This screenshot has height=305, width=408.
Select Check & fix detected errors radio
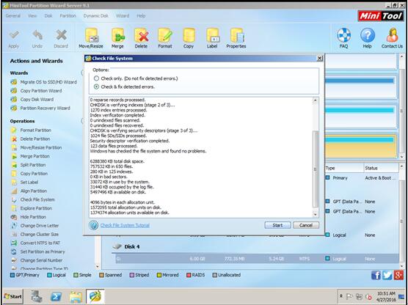[97, 87]
